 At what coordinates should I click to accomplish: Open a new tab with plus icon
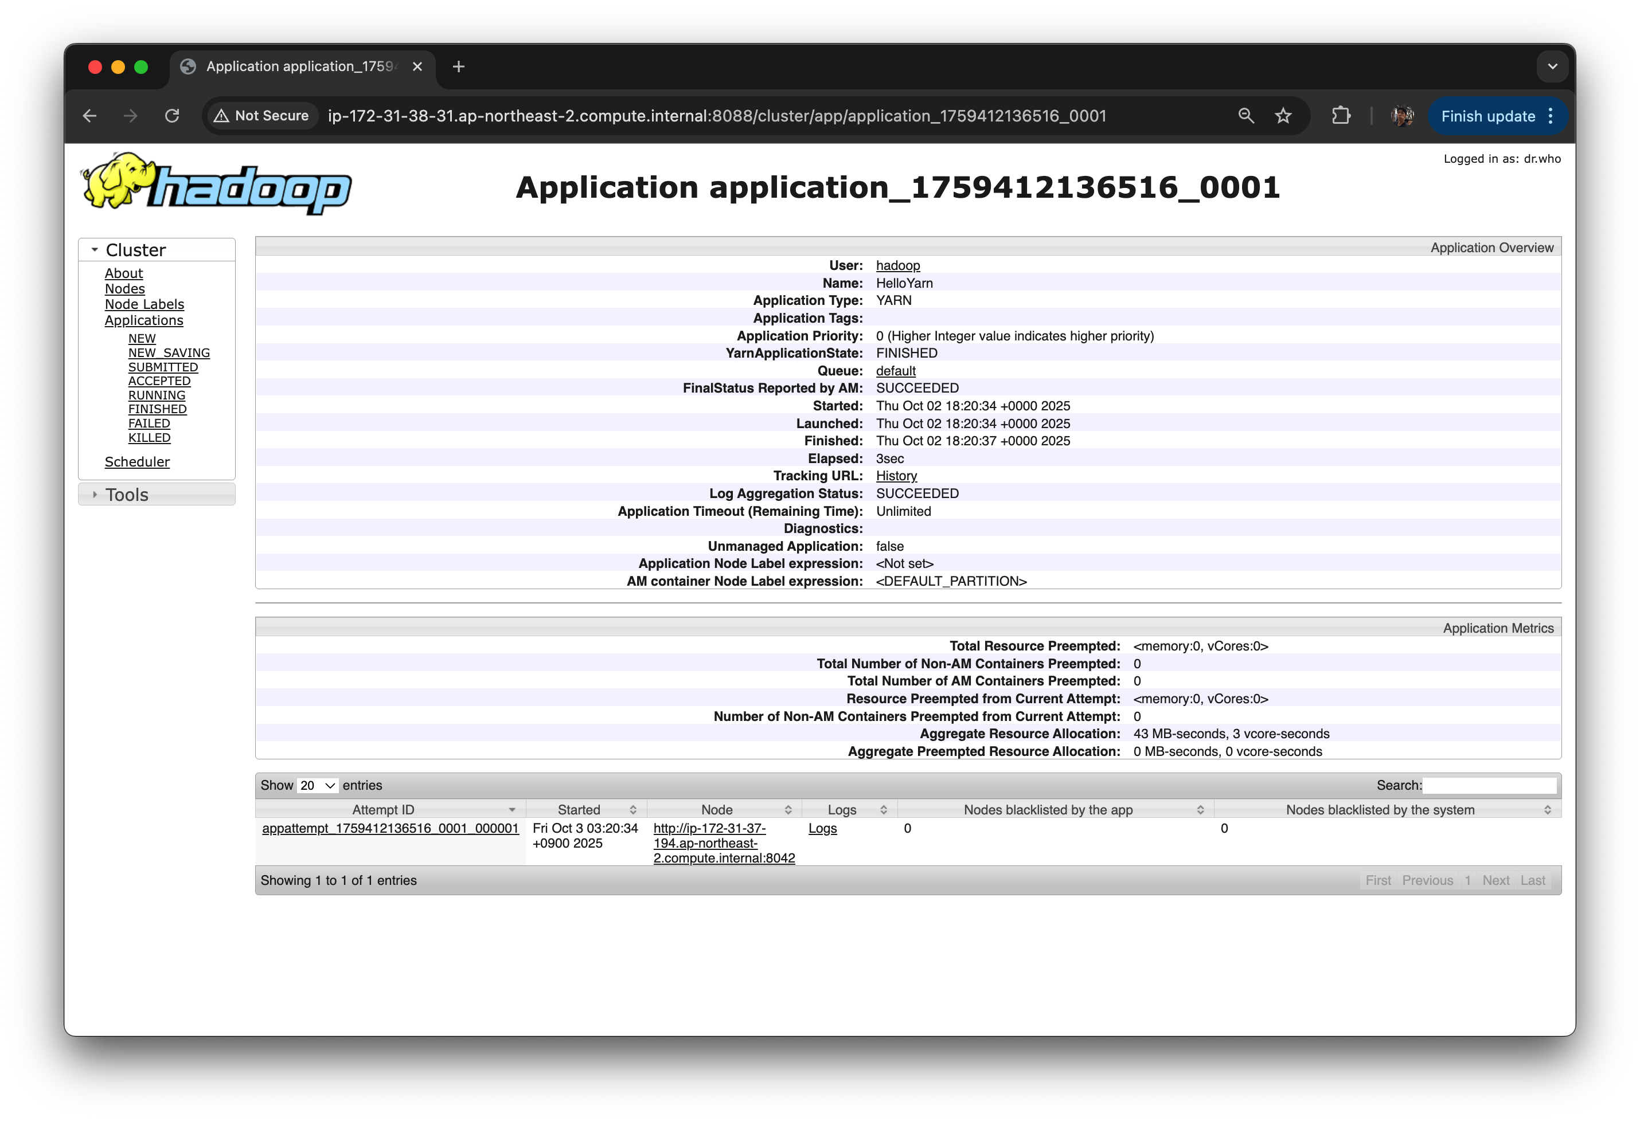[x=459, y=66]
